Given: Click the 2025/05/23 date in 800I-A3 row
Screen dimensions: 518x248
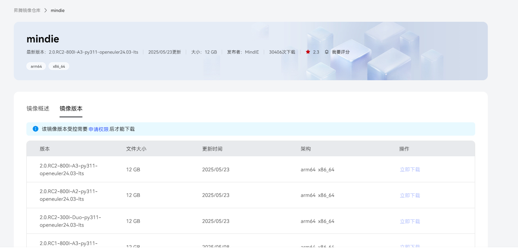Looking at the screenshot, I should [x=216, y=169].
